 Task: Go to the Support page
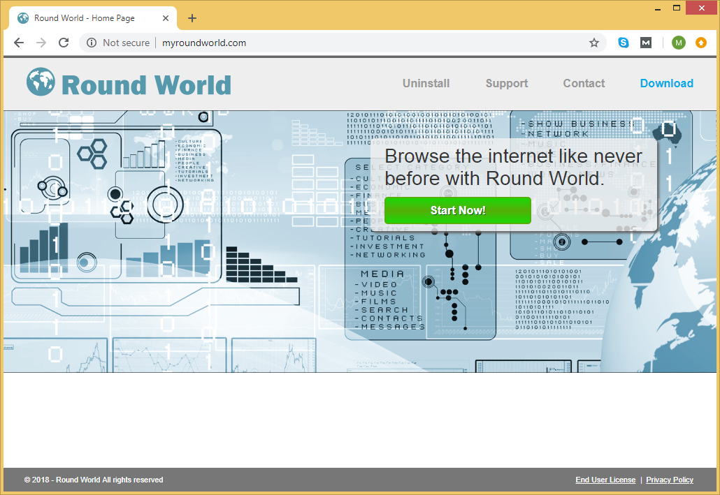[x=507, y=83]
